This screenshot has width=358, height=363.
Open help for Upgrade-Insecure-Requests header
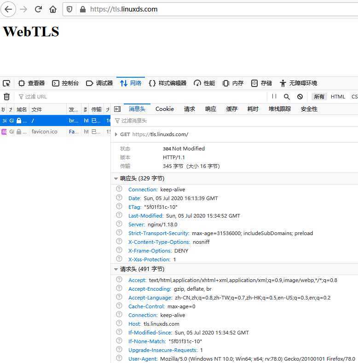(x=119, y=350)
